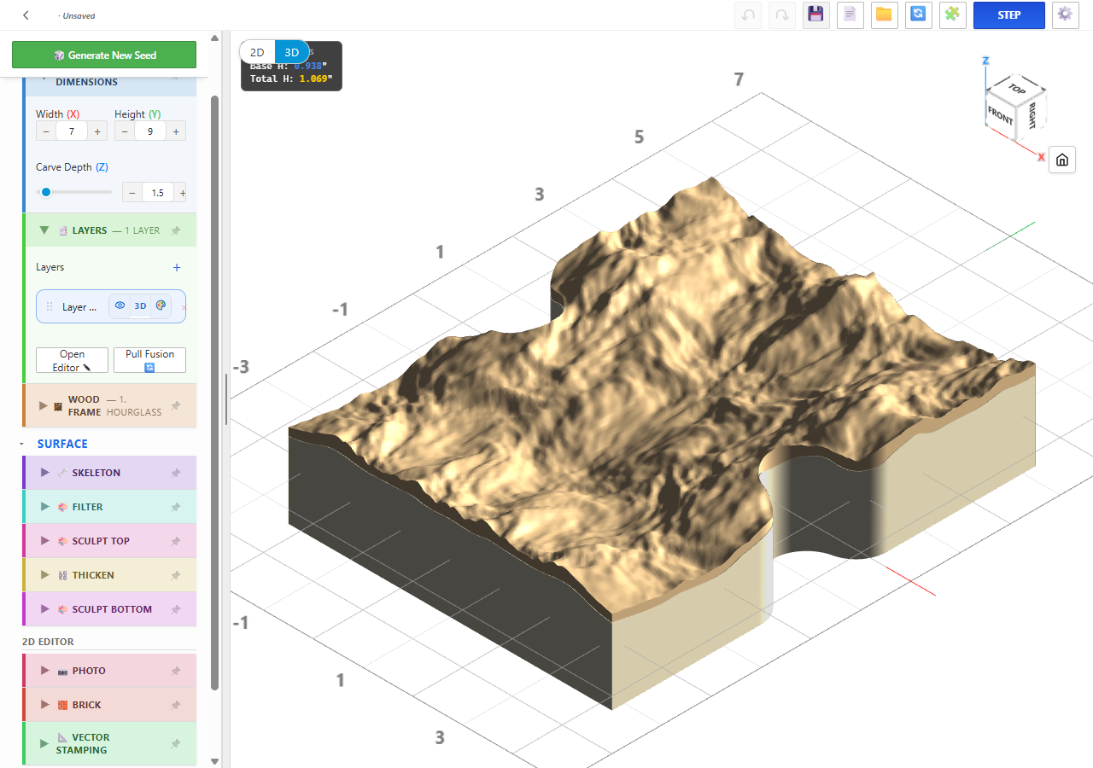Open settings with the gear icon
The height and width of the screenshot is (768, 1093).
click(1065, 15)
